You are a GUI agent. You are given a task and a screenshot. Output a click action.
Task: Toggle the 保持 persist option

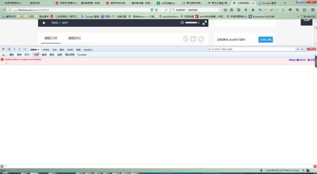[x=19, y=54]
